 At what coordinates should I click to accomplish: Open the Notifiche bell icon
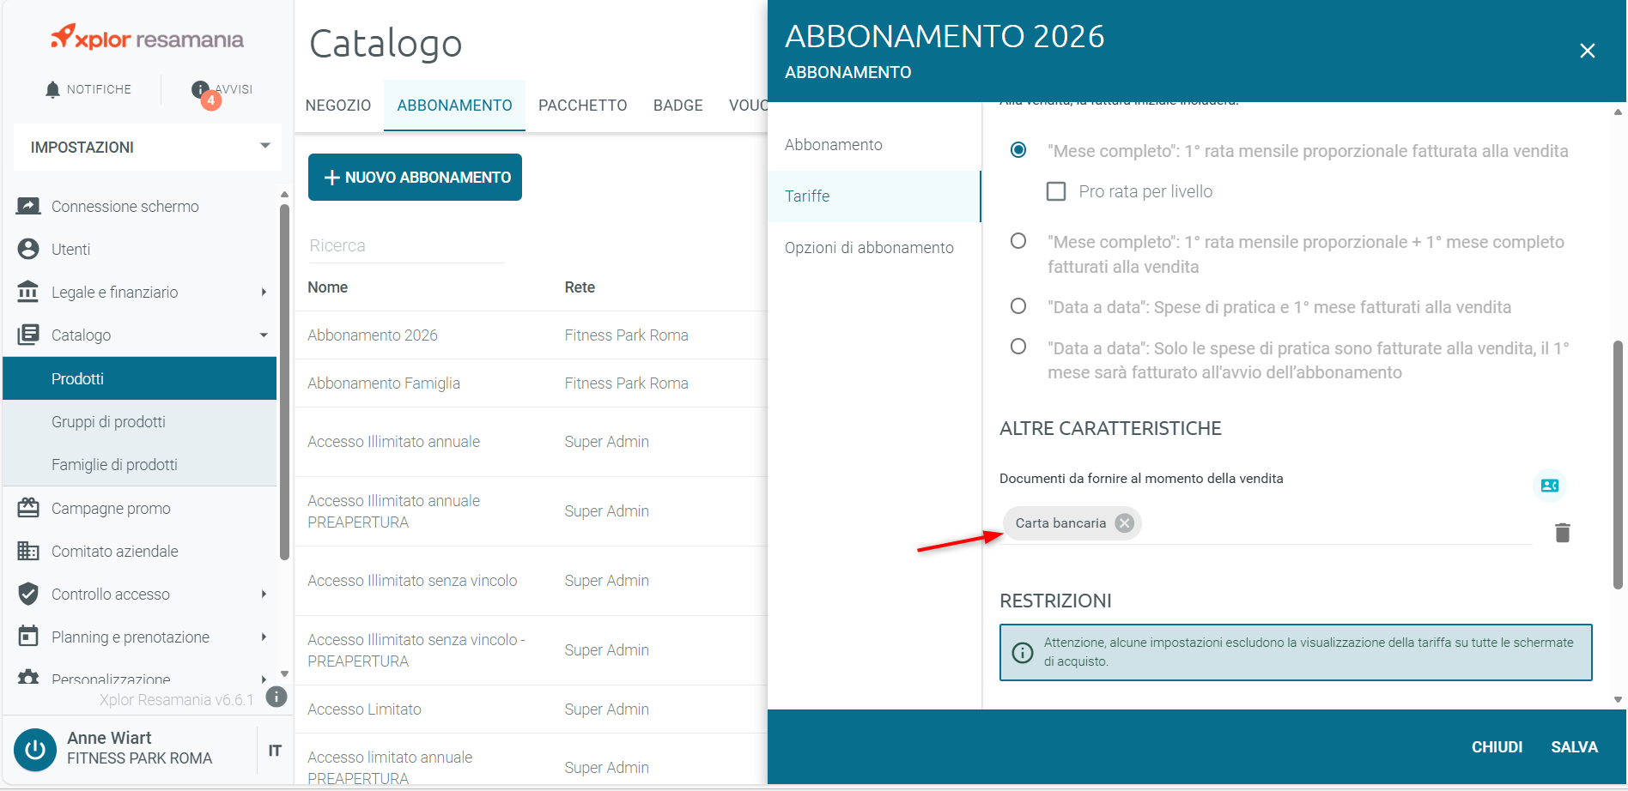pos(52,89)
